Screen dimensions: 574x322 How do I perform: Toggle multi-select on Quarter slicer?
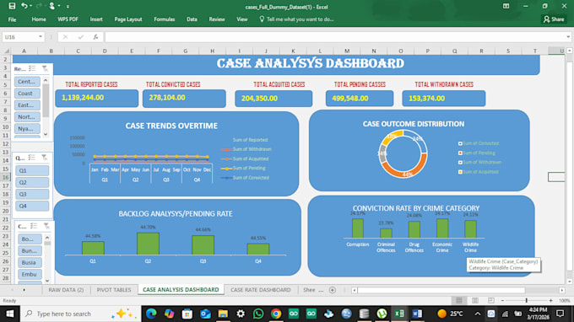tap(32, 158)
